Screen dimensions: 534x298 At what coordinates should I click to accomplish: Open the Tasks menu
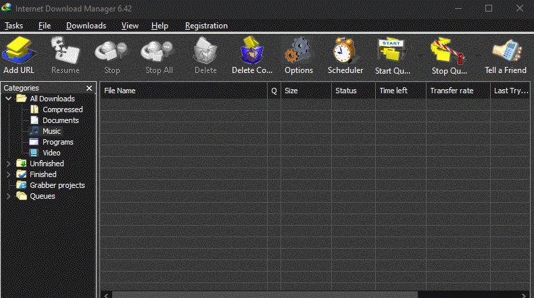(14, 26)
